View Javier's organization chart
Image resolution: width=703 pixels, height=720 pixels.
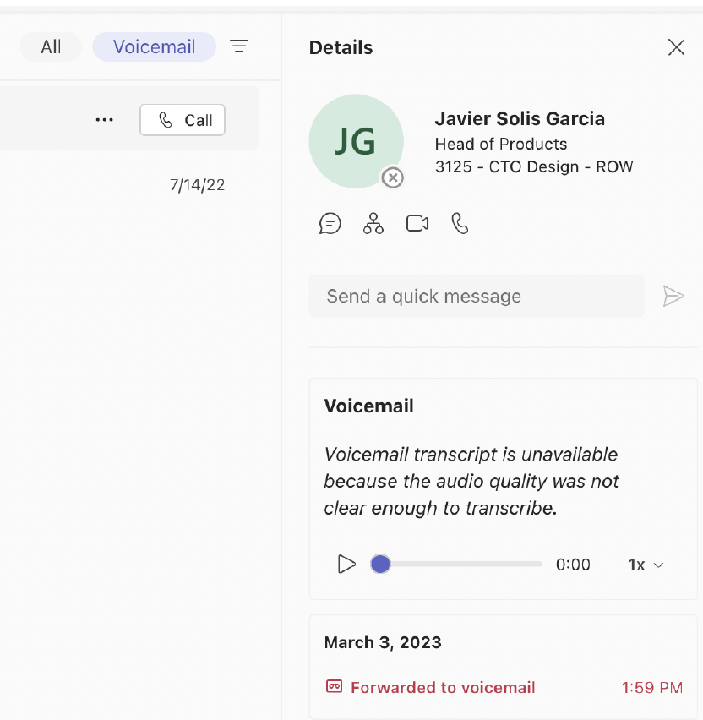(373, 223)
